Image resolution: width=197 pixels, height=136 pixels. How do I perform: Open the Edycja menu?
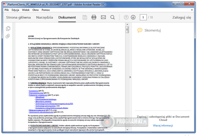coord(15,10)
